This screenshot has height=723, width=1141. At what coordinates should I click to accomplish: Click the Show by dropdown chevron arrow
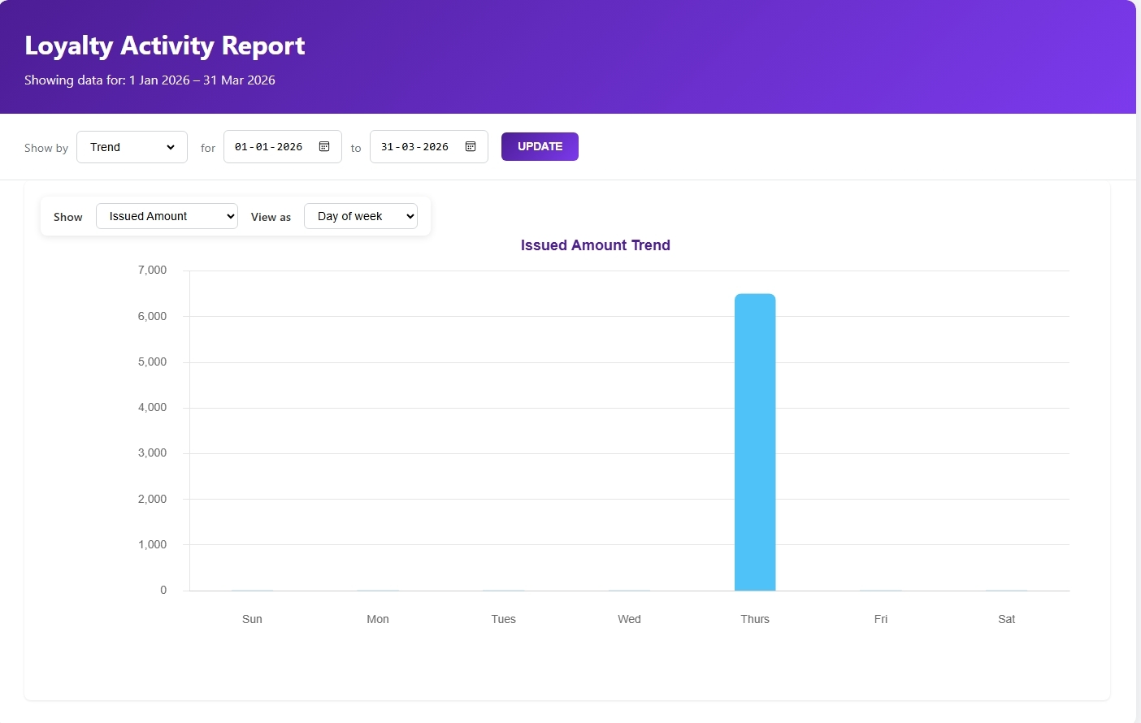[x=171, y=147]
